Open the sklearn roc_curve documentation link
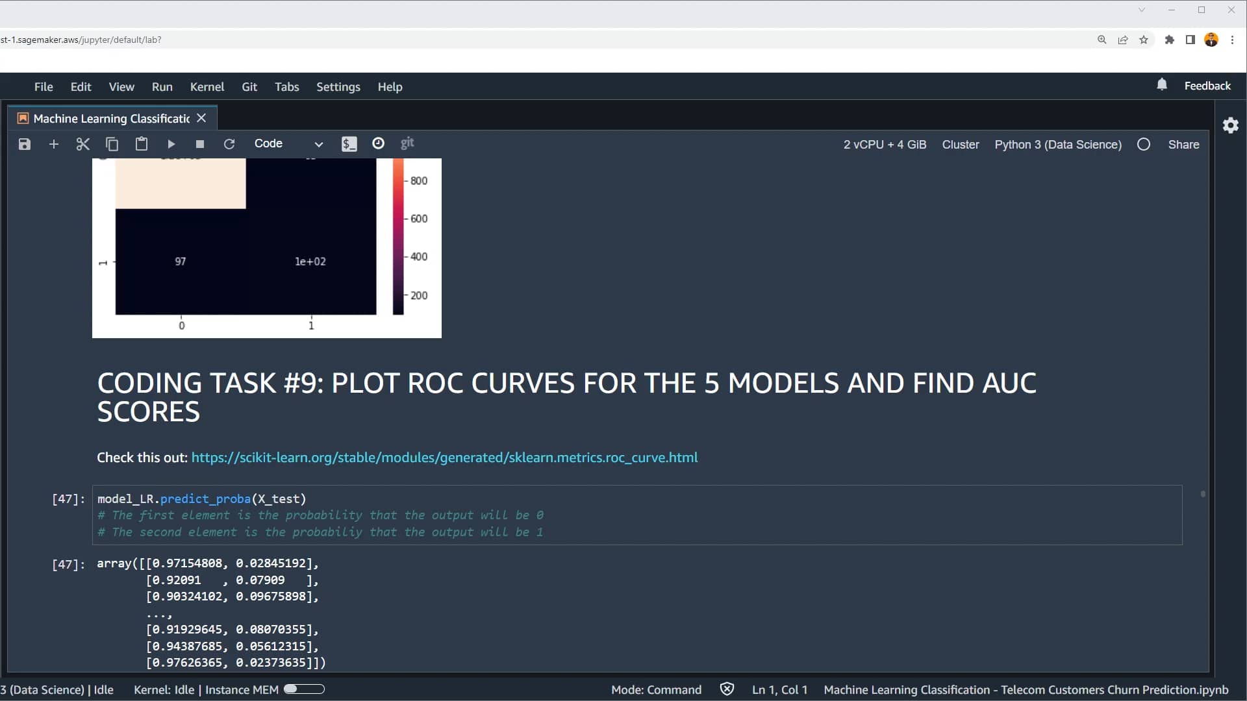Viewport: 1247px width, 701px height. point(445,458)
